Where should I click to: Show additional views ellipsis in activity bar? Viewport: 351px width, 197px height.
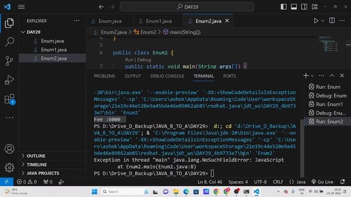click(9, 118)
